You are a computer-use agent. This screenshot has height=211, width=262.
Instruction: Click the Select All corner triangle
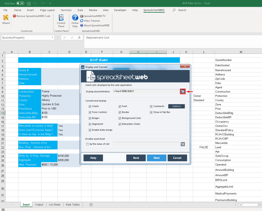(x=3, y=52)
